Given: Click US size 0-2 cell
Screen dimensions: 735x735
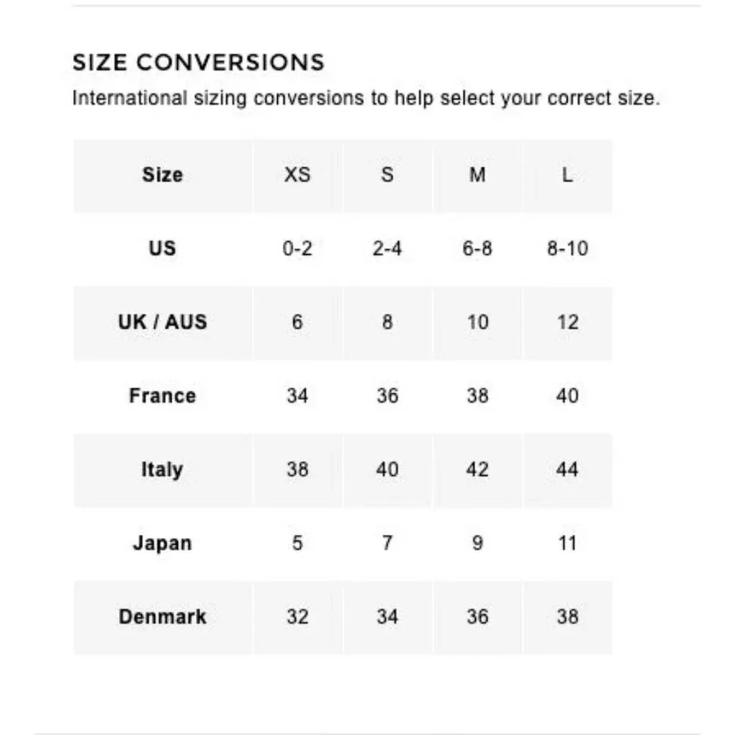Looking at the screenshot, I should 297,248.
